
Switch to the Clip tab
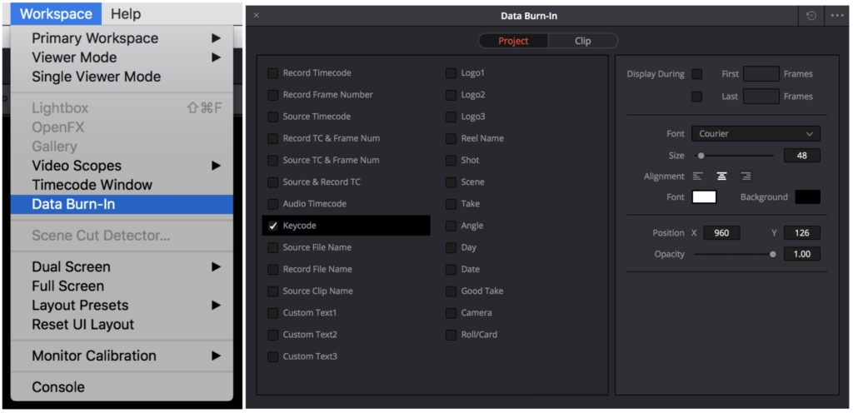click(582, 41)
